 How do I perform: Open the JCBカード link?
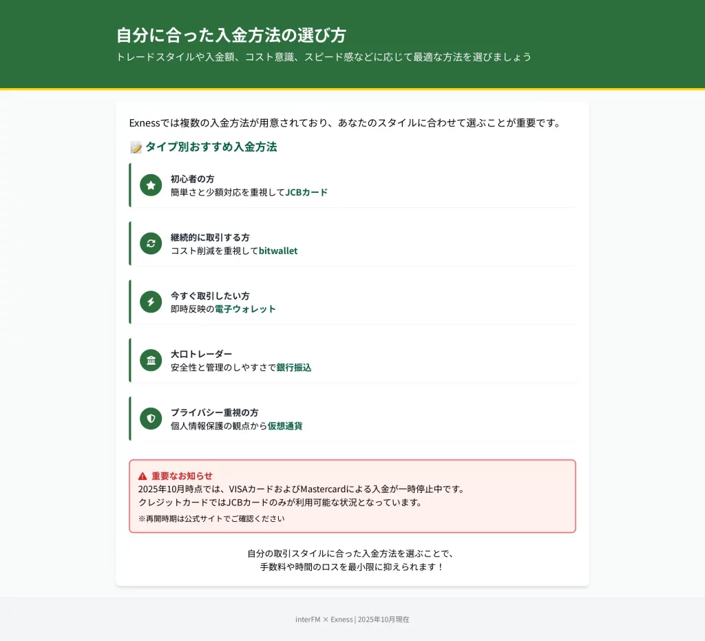click(x=306, y=192)
